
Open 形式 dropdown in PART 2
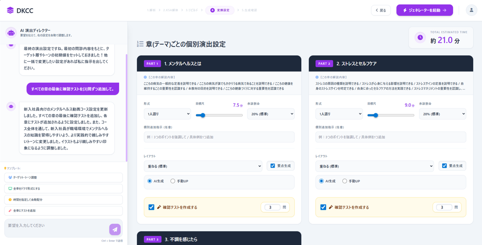pos(339,114)
